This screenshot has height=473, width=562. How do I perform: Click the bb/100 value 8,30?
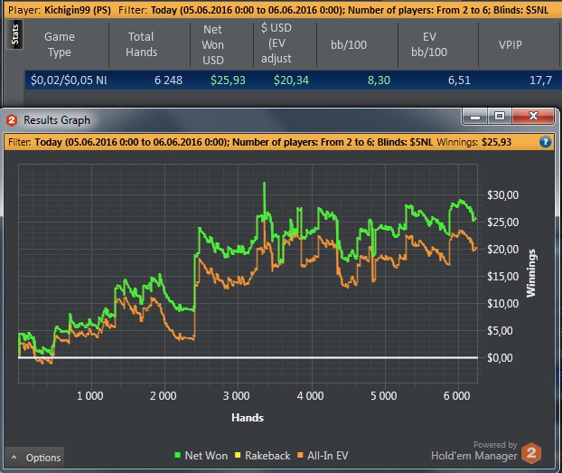(x=379, y=80)
